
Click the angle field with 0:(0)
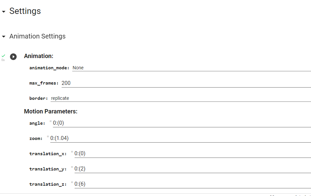[x=182, y=123]
